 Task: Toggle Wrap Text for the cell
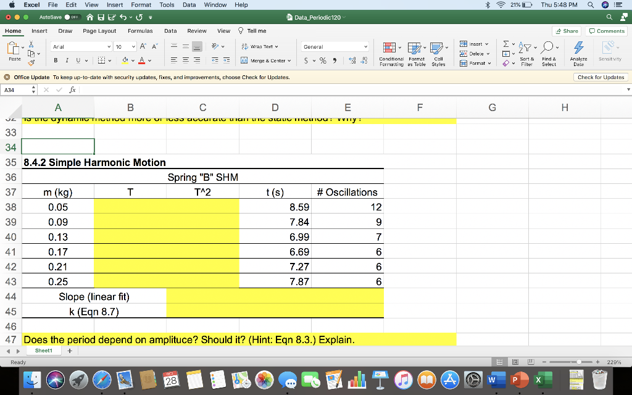tap(259, 46)
